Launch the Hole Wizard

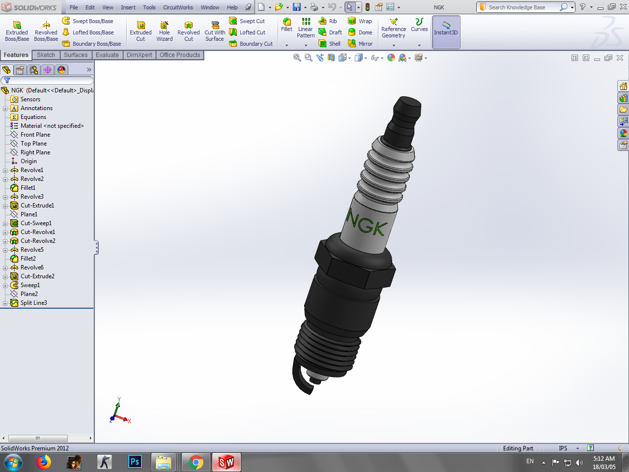coord(165,31)
